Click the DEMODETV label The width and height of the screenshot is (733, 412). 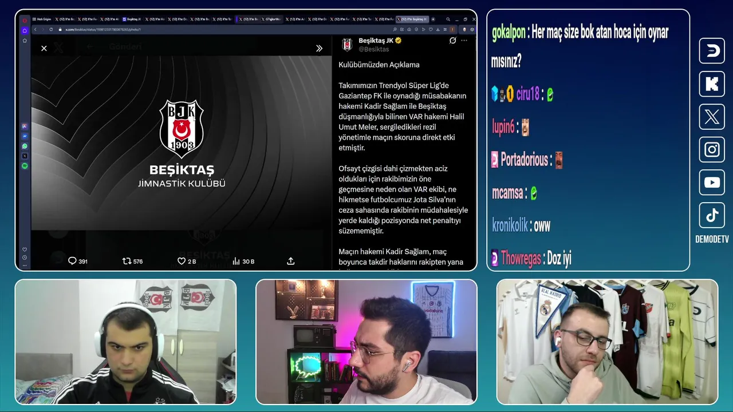pos(712,239)
